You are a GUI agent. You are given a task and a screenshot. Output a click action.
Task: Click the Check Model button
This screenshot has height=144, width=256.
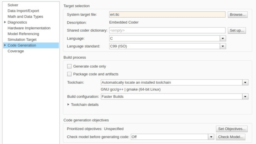pyautogui.click(x=230, y=137)
